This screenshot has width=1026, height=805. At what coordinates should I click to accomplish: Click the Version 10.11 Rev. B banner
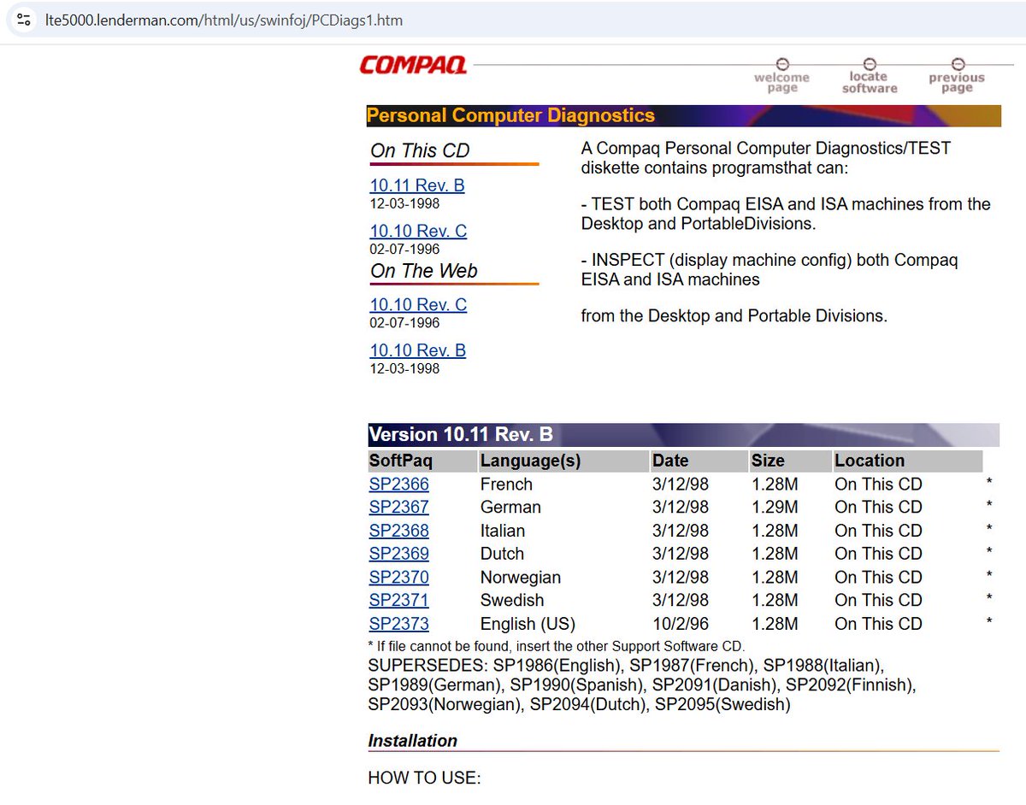(x=683, y=434)
